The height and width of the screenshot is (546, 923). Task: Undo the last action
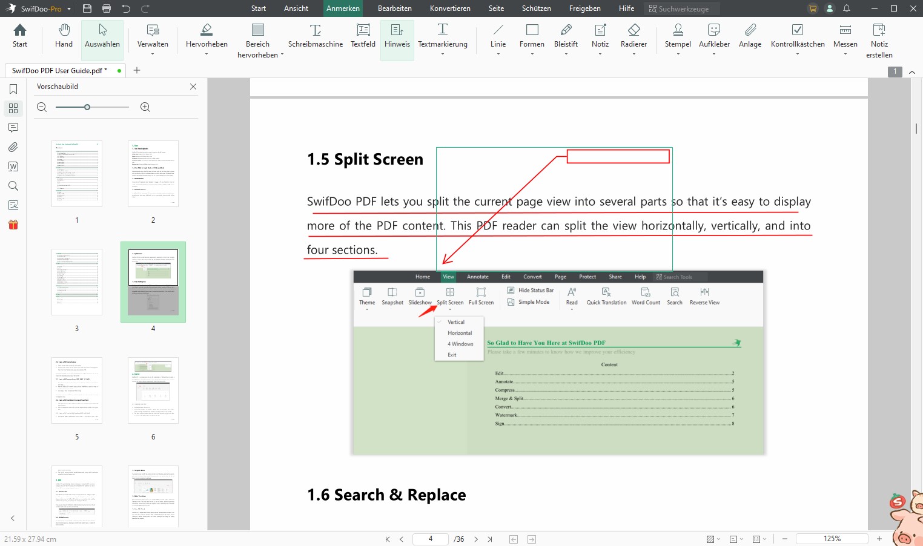click(126, 8)
